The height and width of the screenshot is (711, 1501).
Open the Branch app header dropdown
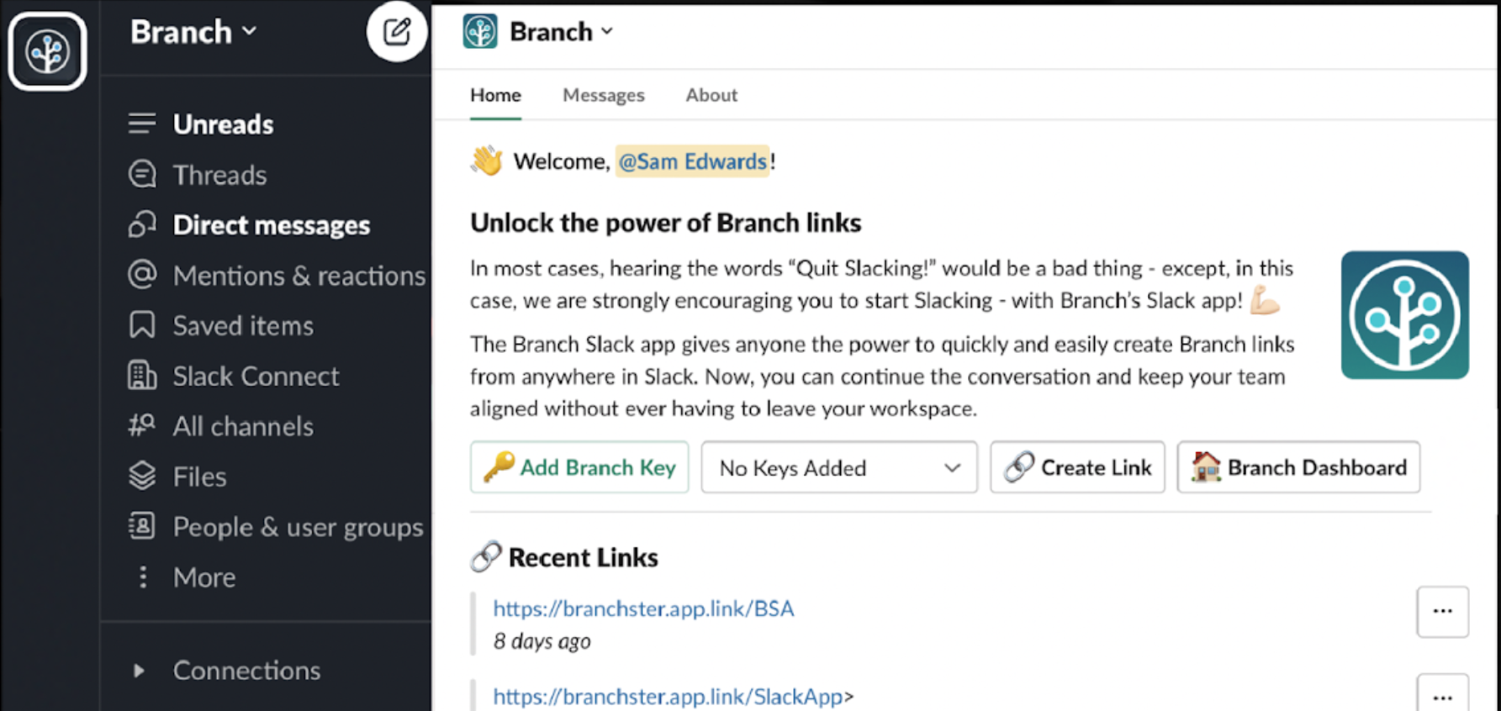562,32
